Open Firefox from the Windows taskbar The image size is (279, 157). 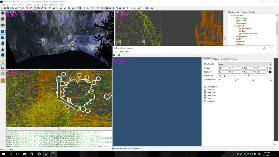[x=39, y=154]
